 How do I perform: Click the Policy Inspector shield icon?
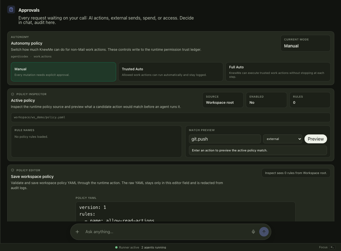click(13, 94)
